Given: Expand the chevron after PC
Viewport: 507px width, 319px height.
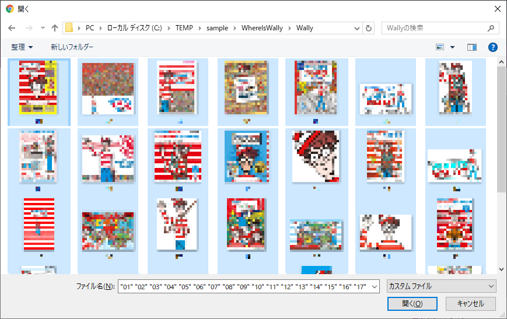Looking at the screenshot, I should coord(100,28).
